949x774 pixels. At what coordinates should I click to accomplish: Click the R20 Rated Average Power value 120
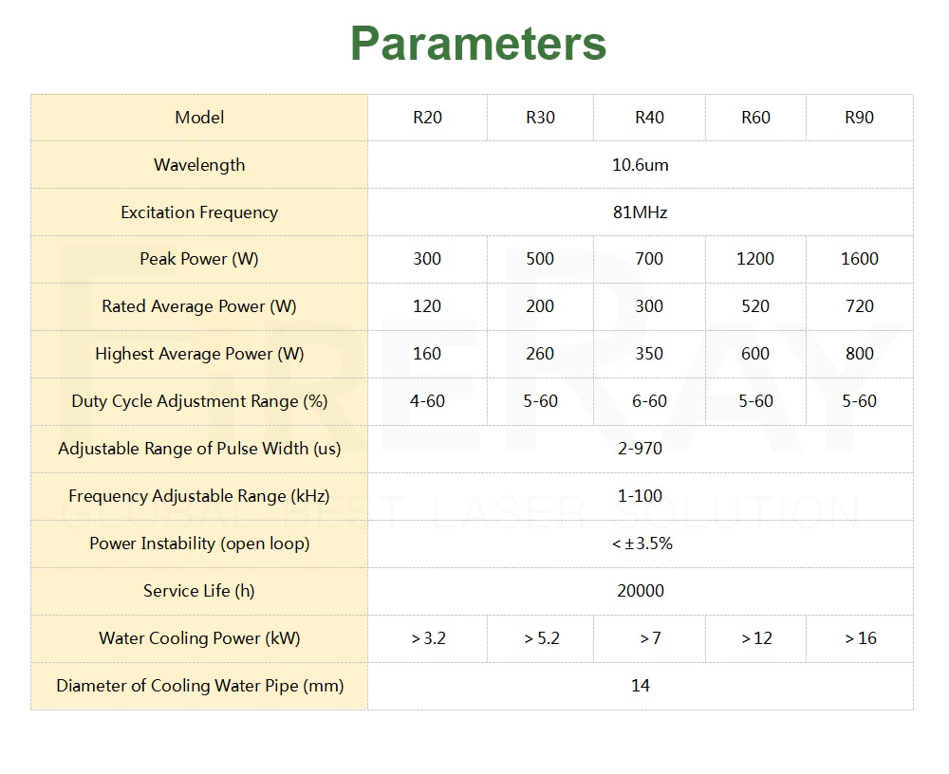[427, 306]
